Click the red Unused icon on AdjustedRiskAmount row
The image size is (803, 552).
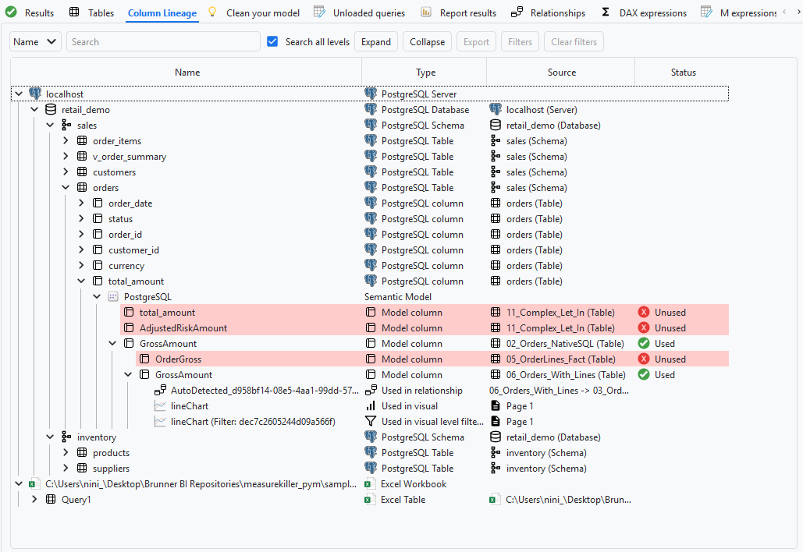(x=644, y=328)
